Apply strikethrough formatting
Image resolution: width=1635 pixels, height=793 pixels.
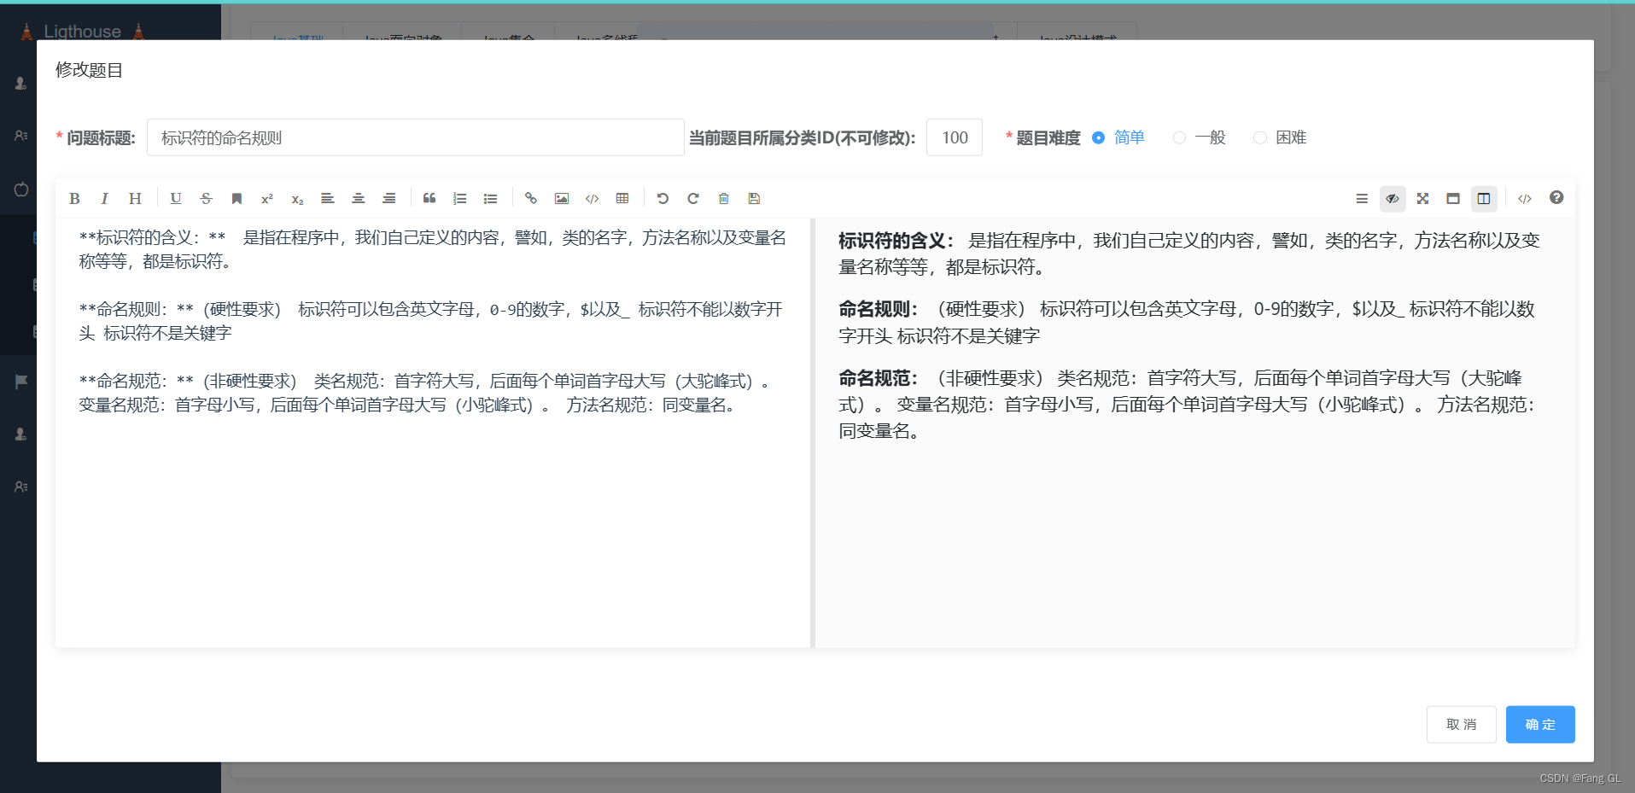(206, 198)
